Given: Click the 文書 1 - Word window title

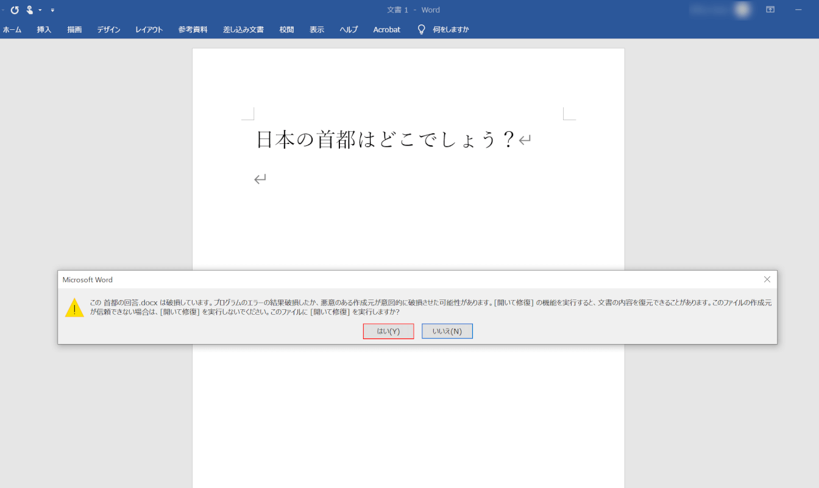Looking at the screenshot, I should pos(413,10).
